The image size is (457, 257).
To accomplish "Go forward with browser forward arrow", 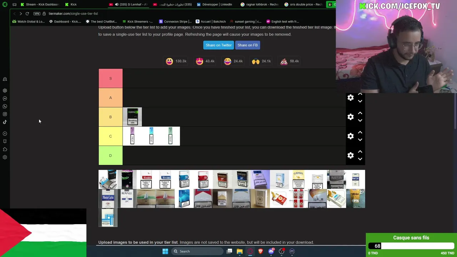I will click(x=21, y=14).
